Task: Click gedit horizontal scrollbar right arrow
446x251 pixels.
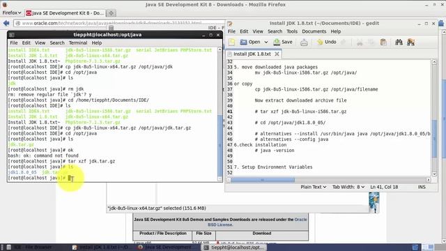Action: tap(429, 180)
